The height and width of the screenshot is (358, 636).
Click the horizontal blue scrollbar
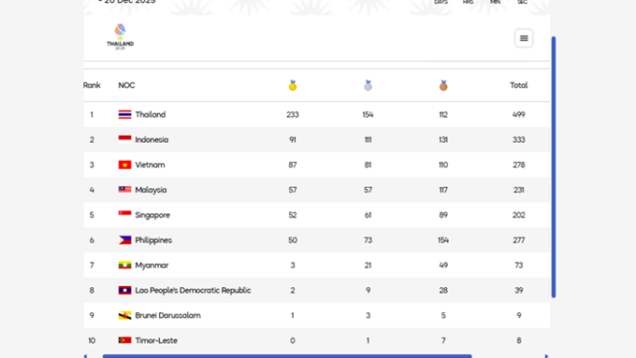287,356
